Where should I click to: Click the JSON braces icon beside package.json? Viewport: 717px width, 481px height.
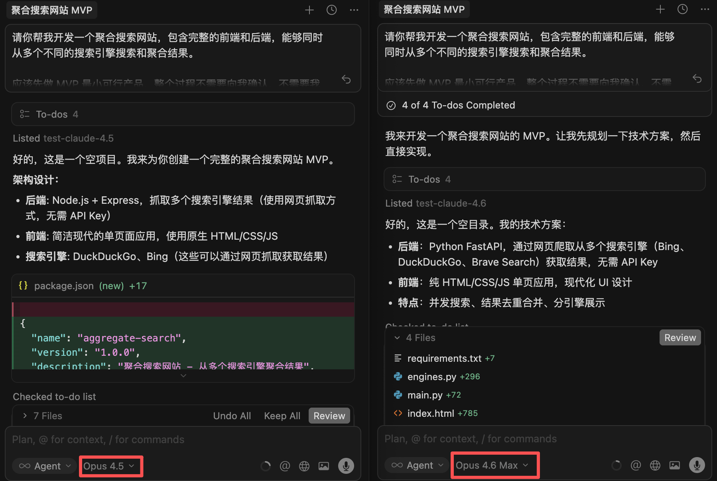click(23, 286)
